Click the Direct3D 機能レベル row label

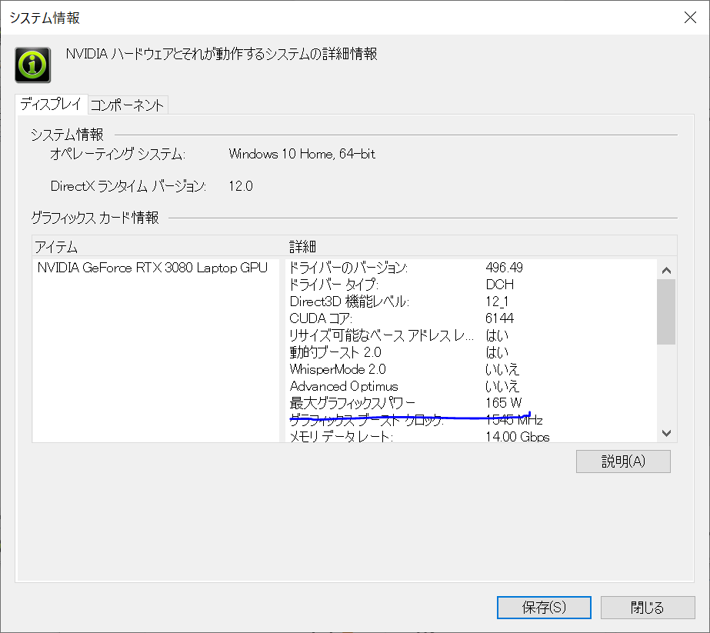[349, 302]
